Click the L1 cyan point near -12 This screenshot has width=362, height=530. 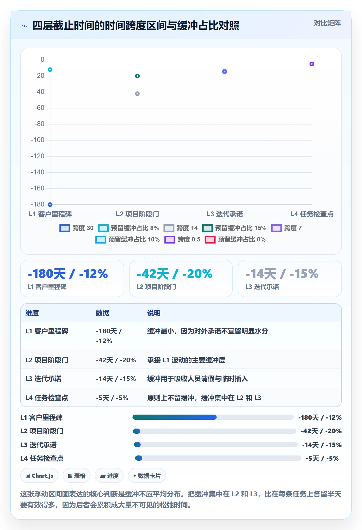[x=50, y=70]
